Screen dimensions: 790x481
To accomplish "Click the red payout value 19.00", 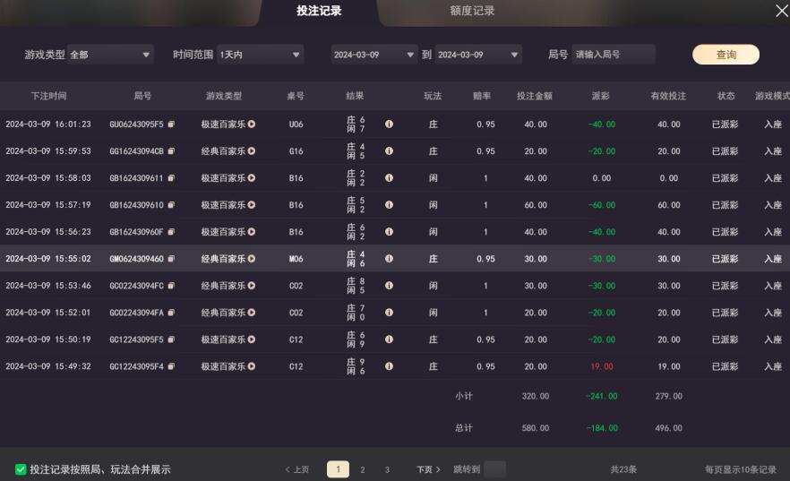I will (602, 366).
